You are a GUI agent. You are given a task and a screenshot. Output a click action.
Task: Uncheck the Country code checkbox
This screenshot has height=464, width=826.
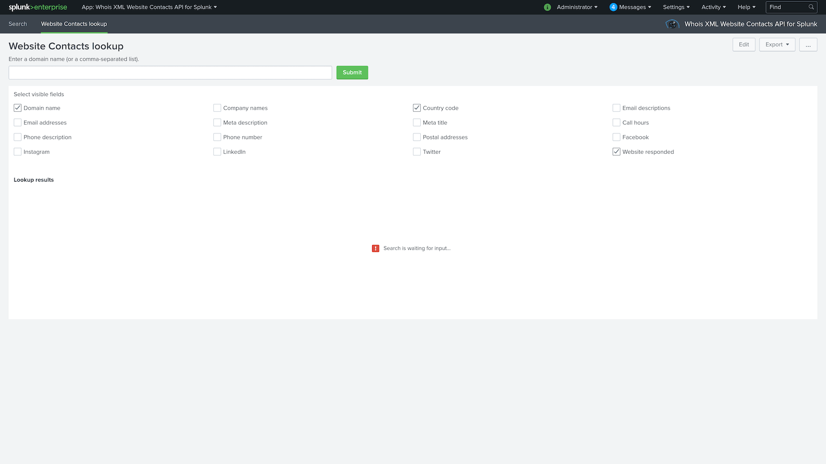(x=417, y=108)
